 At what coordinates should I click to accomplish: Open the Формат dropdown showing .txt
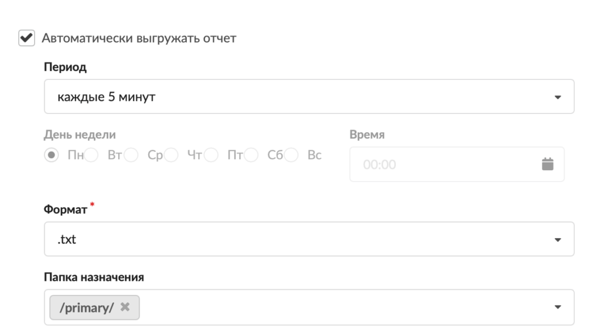pos(295,239)
